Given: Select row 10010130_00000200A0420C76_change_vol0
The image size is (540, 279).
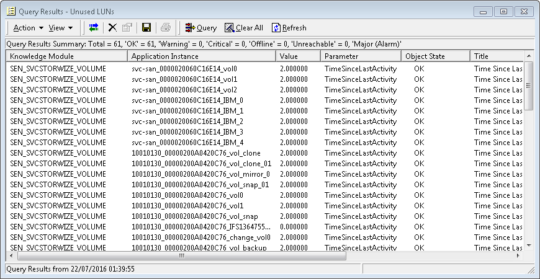Looking at the screenshot, I should pyautogui.click(x=265, y=237).
